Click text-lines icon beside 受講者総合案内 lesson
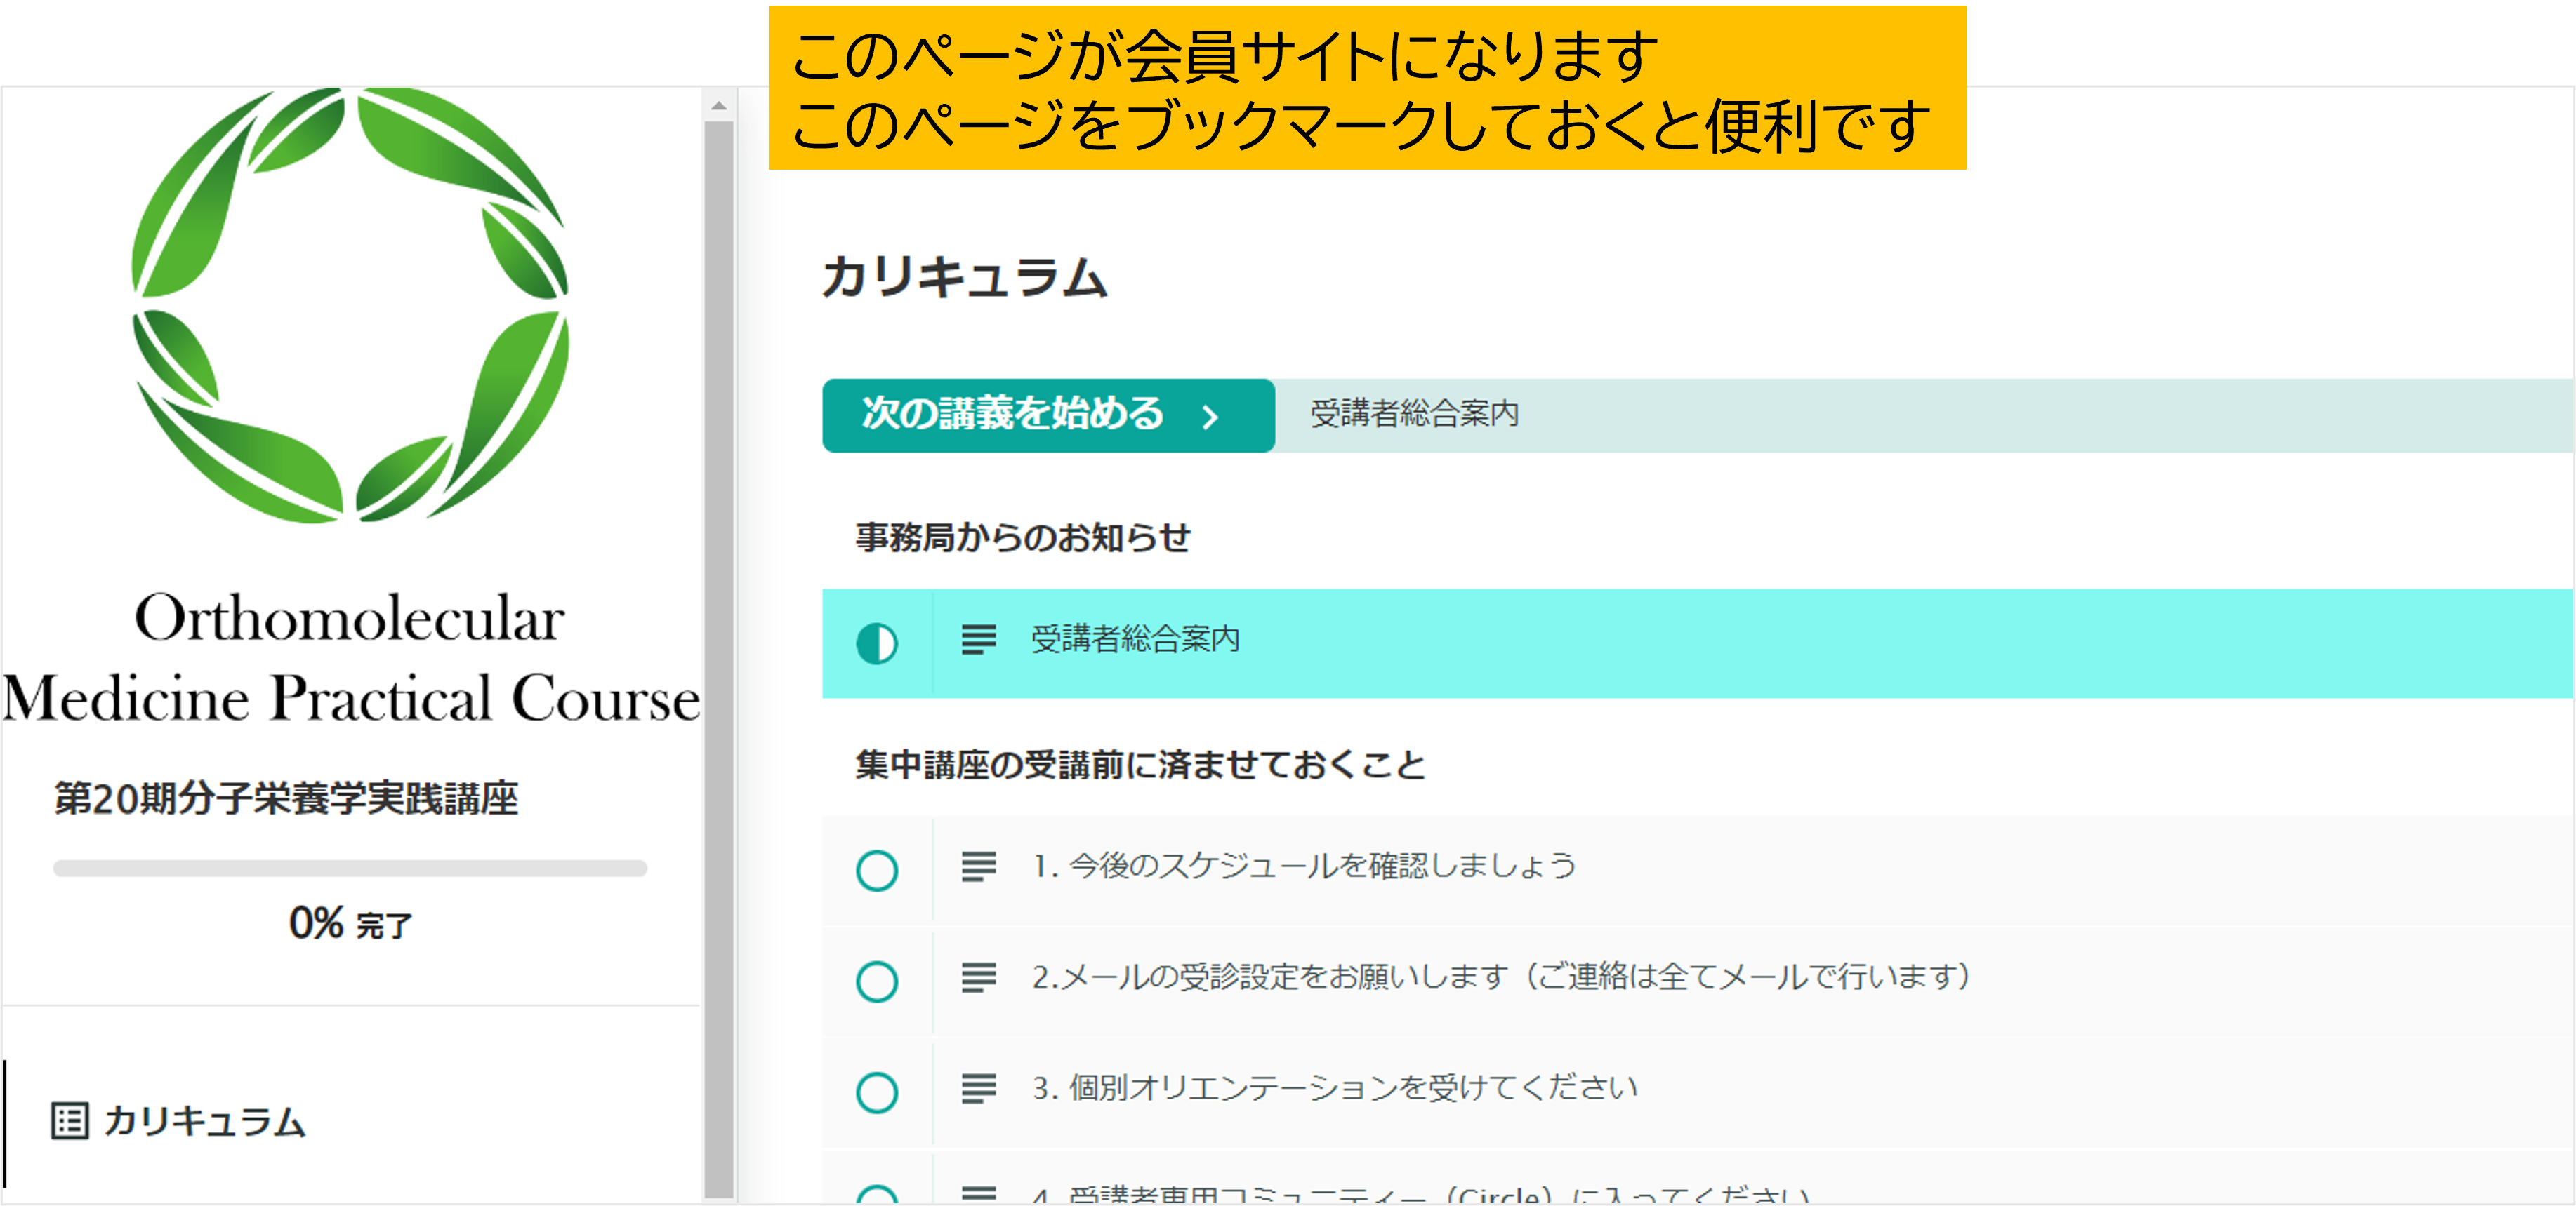2576x1206 pixels. [978, 639]
